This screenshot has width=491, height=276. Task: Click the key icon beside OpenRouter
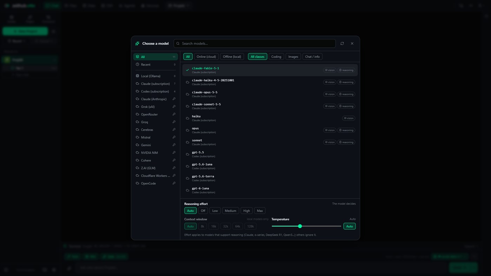point(174,114)
